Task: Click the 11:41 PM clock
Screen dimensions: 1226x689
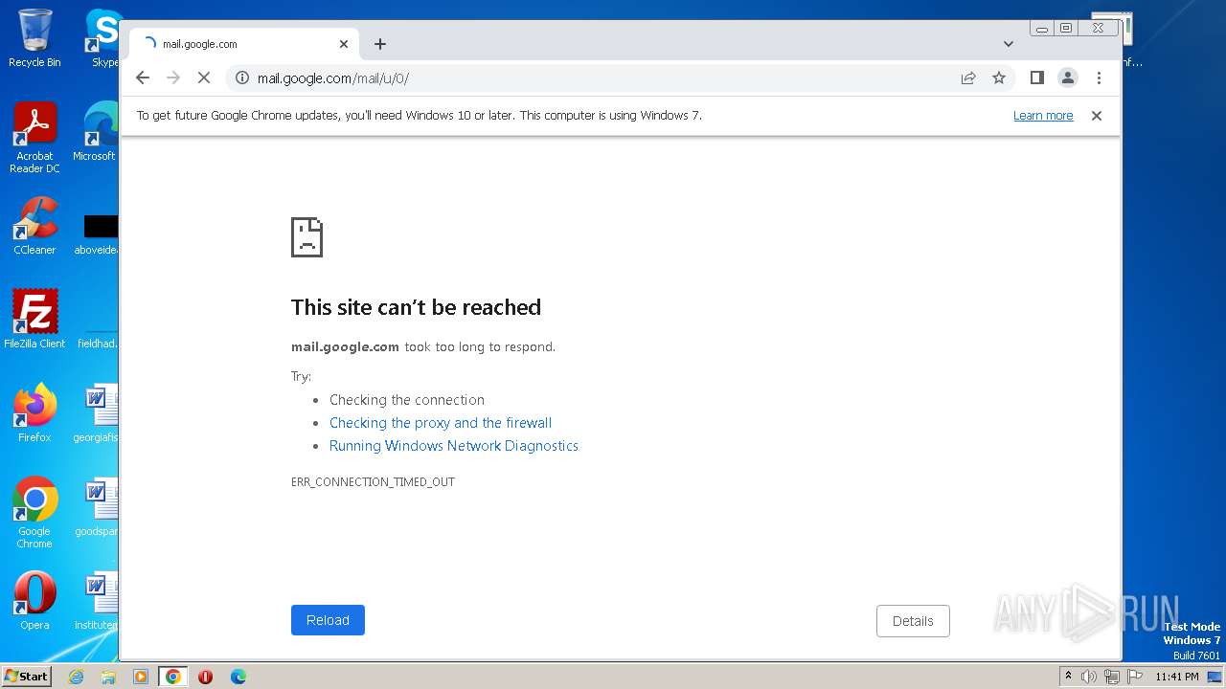Action: [1177, 677]
